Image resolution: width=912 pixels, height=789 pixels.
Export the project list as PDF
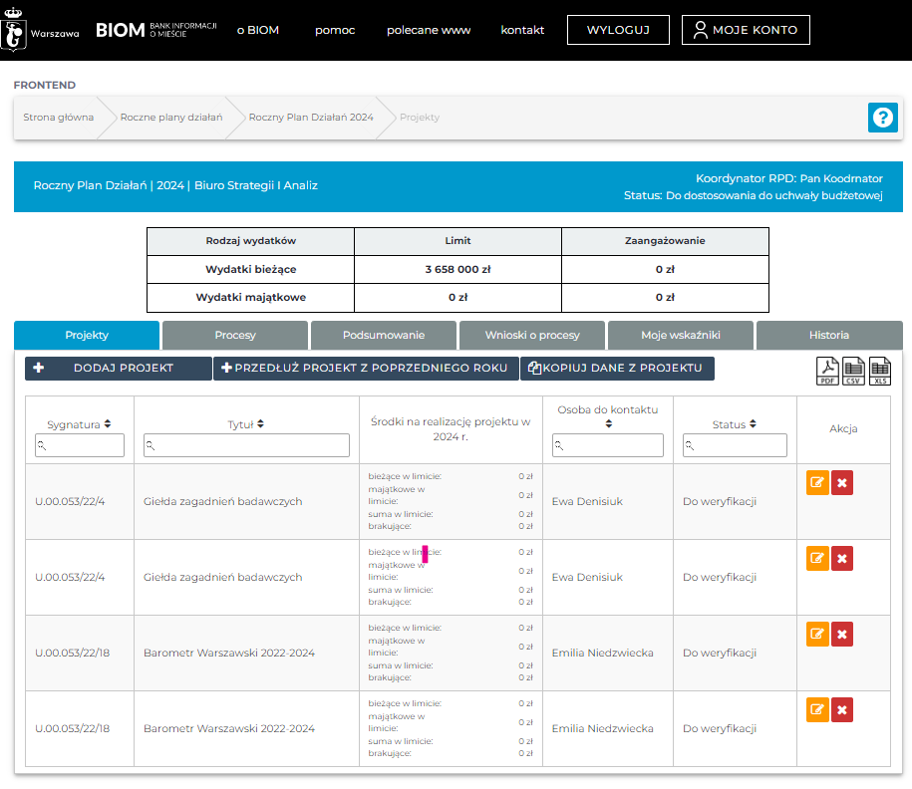point(828,371)
